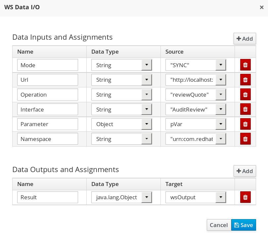Delete the Namespace input row
The width and height of the screenshot is (268, 233).
click(245, 139)
